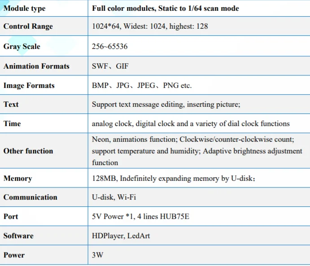
Task: Click the "Support text message editing" cell
Action: pos(166,105)
